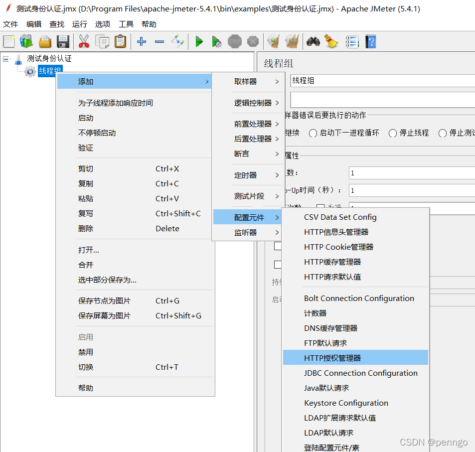Screen dimensions: 475x452
Task: Click the Clear All double broom icon
Action: (x=292, y=41)
